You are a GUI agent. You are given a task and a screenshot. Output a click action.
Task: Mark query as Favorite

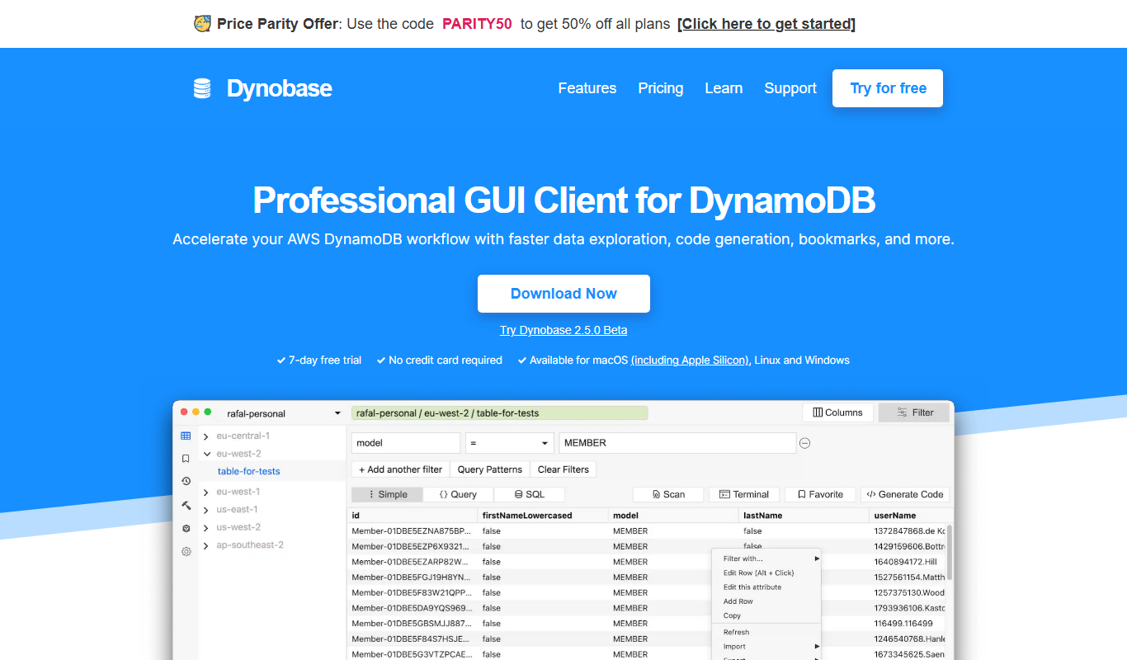tap(820, 494)
